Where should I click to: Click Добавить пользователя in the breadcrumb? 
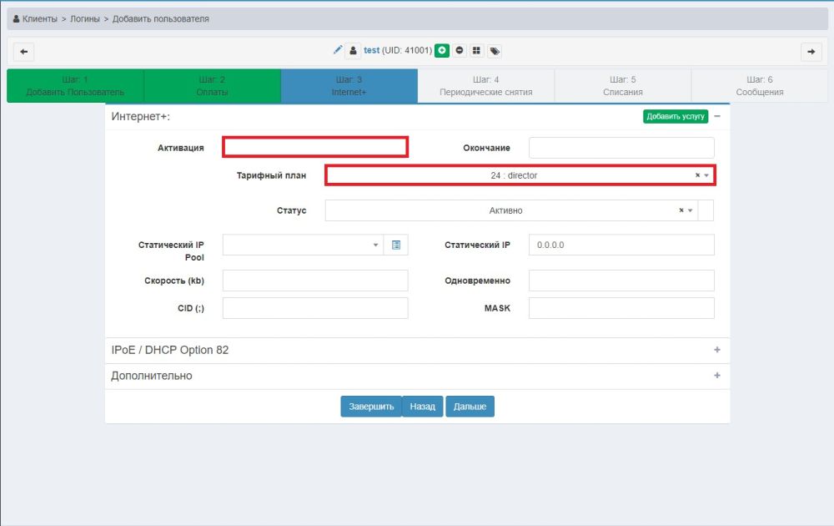(161, 18)
